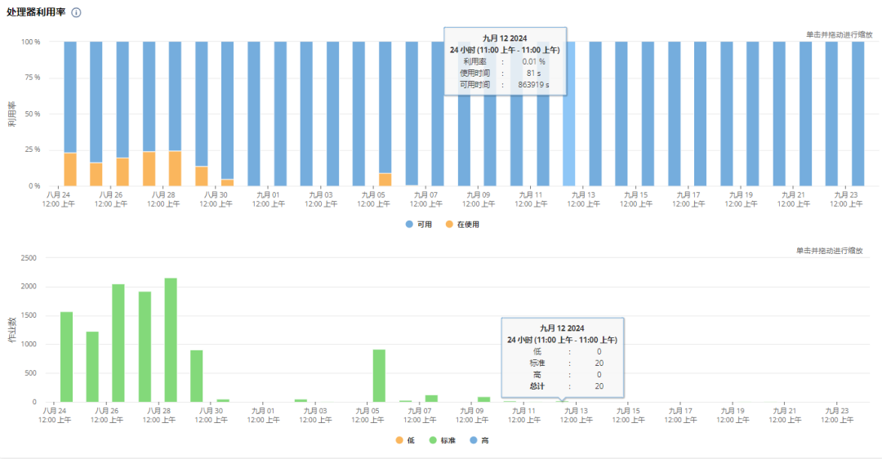Click the 利用率 vertical axis title
The height and width of the screenshot is (459, 882).
point(11,114)
